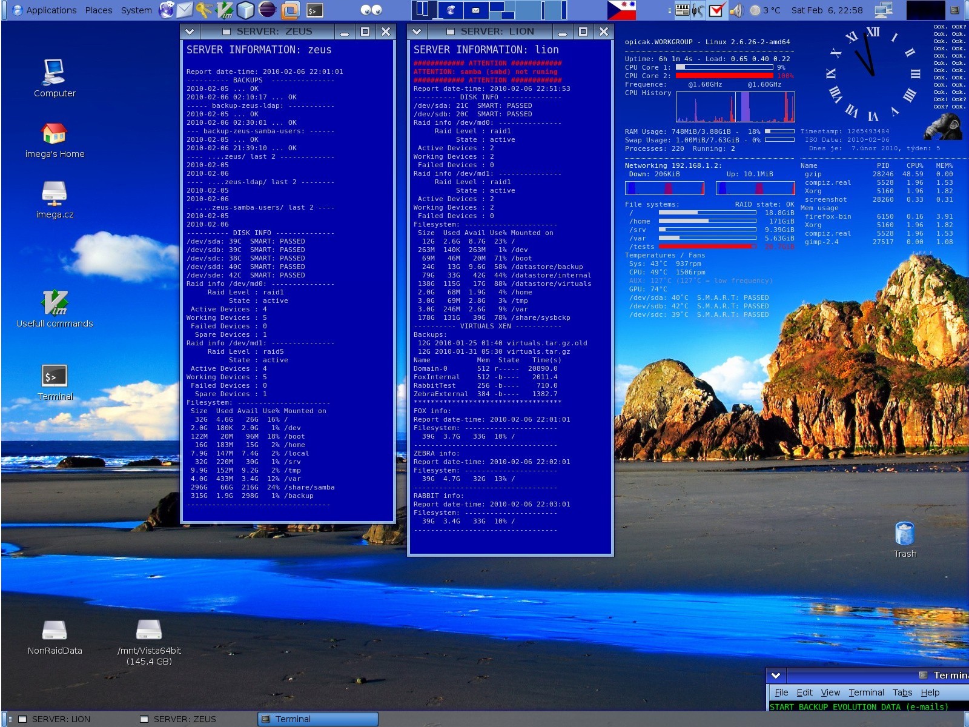Launch the web browser globe icon in panel
The height and width of the screenshot is (727, 969).
[x=167, y=10]
